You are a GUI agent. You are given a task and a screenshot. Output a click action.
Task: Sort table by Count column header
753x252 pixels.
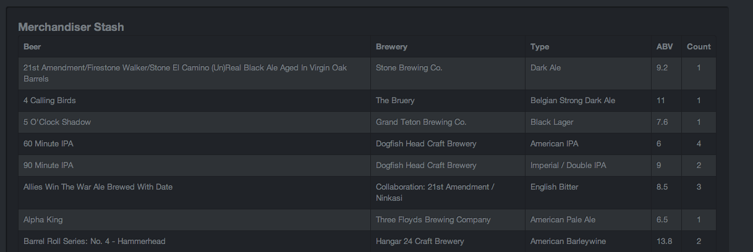click(699, 47)
